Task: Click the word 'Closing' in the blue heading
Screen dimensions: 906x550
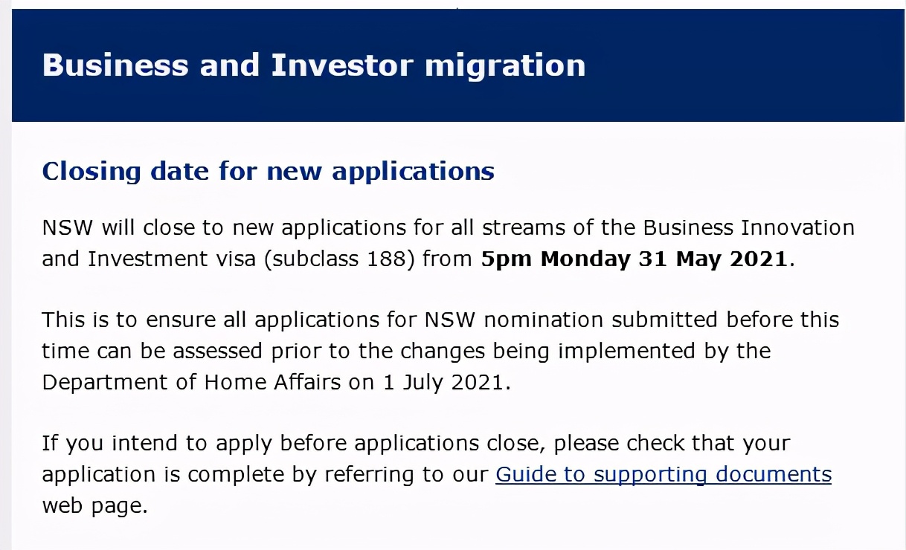Action: (x=92, y=172)
